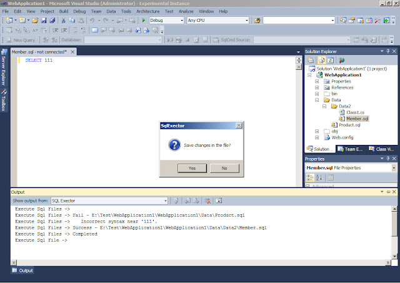
Task: Click the Solution 'WebApplication1' root node
Action: click(x=352, y=69)
